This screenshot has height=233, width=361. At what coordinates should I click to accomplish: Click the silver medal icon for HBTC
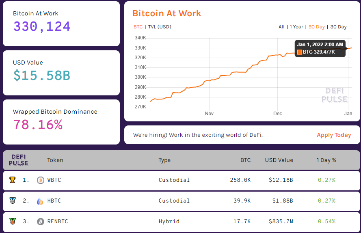pos(13,201)
